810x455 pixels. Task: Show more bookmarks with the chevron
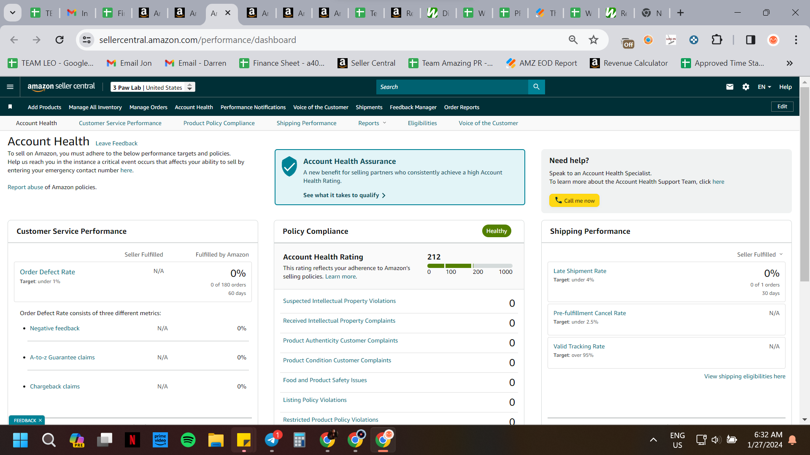pyautogui.click(x=789, y=63)
